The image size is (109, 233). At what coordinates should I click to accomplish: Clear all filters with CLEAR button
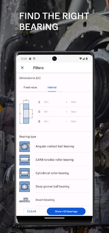pos(31,211)
